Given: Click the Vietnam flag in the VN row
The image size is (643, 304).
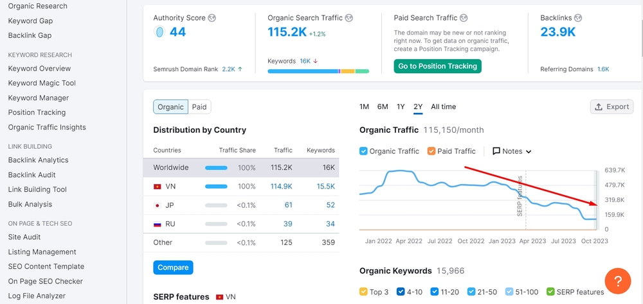Looking at the screenshot, I should coord(157,187).
